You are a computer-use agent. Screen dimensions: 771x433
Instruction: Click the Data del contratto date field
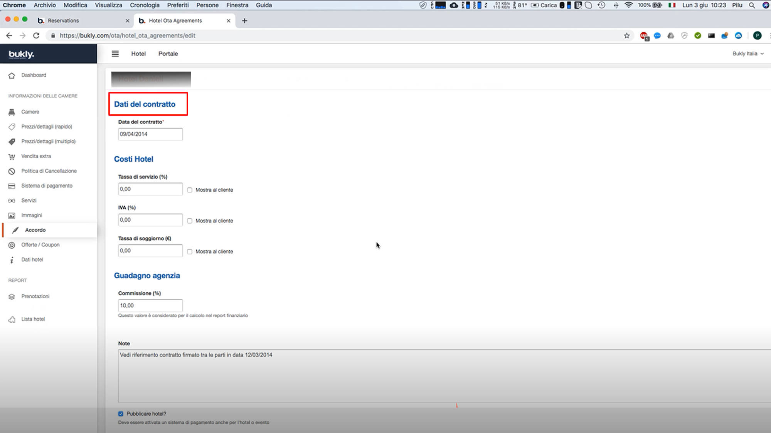point(150,134)
